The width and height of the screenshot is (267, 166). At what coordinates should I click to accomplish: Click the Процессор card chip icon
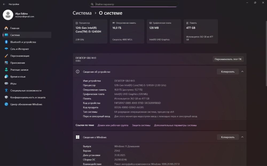point(77,23)
